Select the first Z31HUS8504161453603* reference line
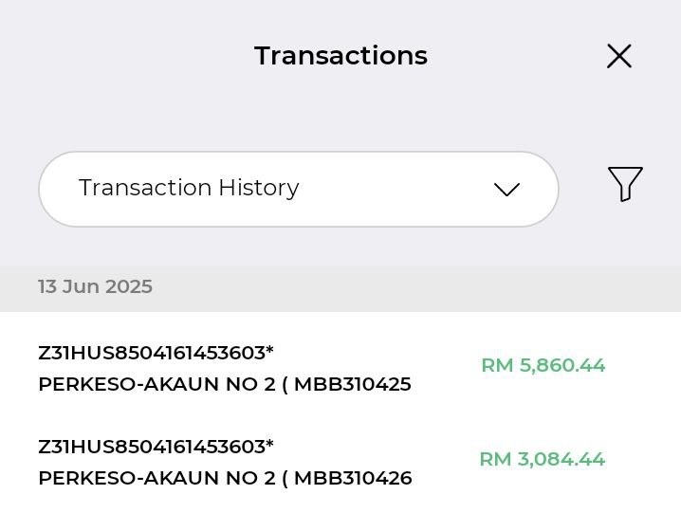 point(156,353)
